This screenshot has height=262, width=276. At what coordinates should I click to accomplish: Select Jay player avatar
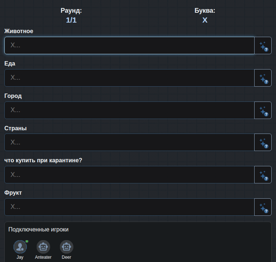click(x=20, y=247)
